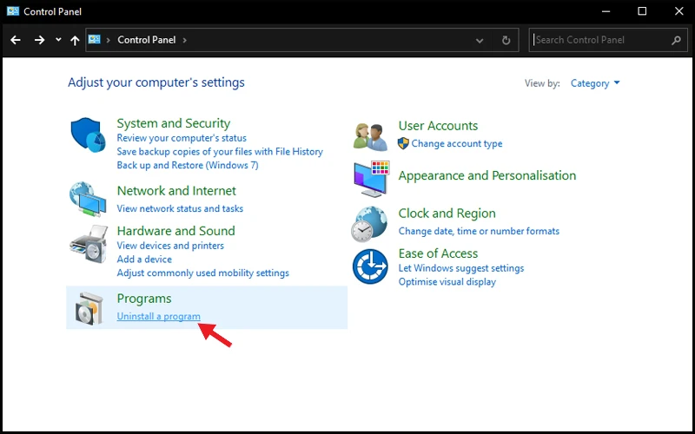Open the Ease of Access icon
Screen dimensions: 695x434
tap(370, 266)
